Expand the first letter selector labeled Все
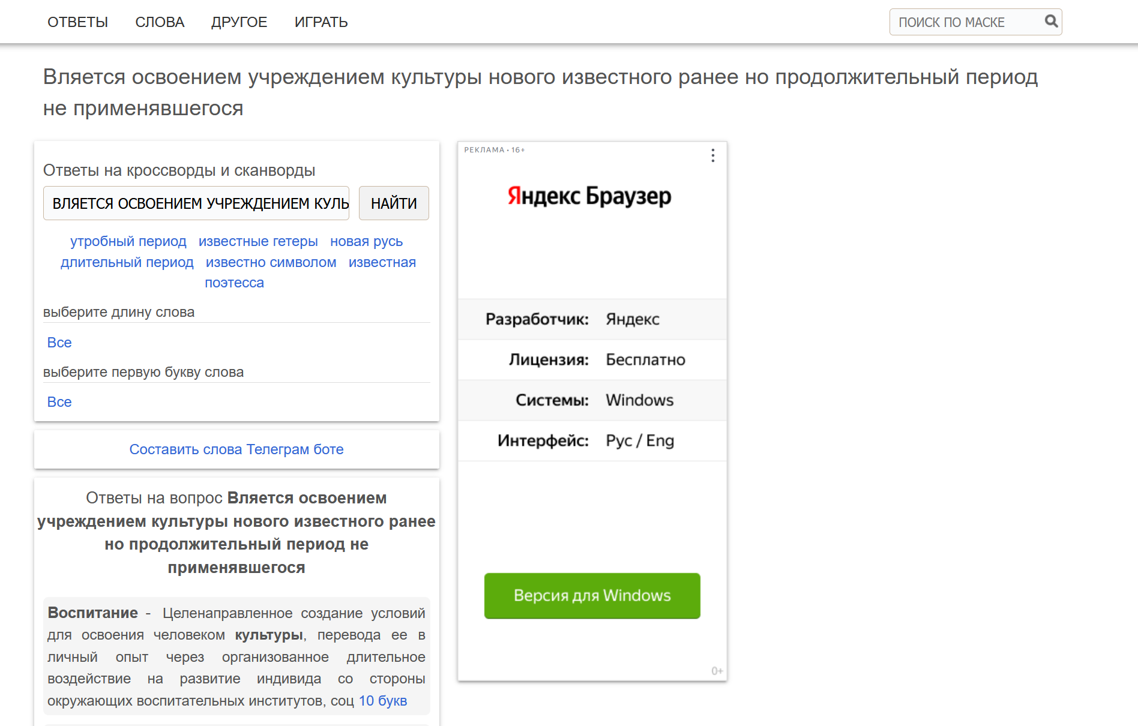The width and height of the screenshot is (1138, 726). coord(59,401)
